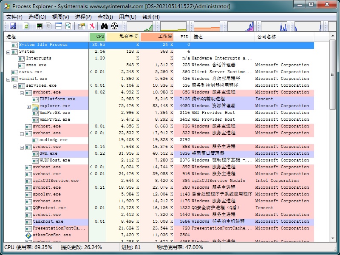The image size is (340, 255).
Task: Click the vertical scrollbar up arrow
Action: (333, 36)
